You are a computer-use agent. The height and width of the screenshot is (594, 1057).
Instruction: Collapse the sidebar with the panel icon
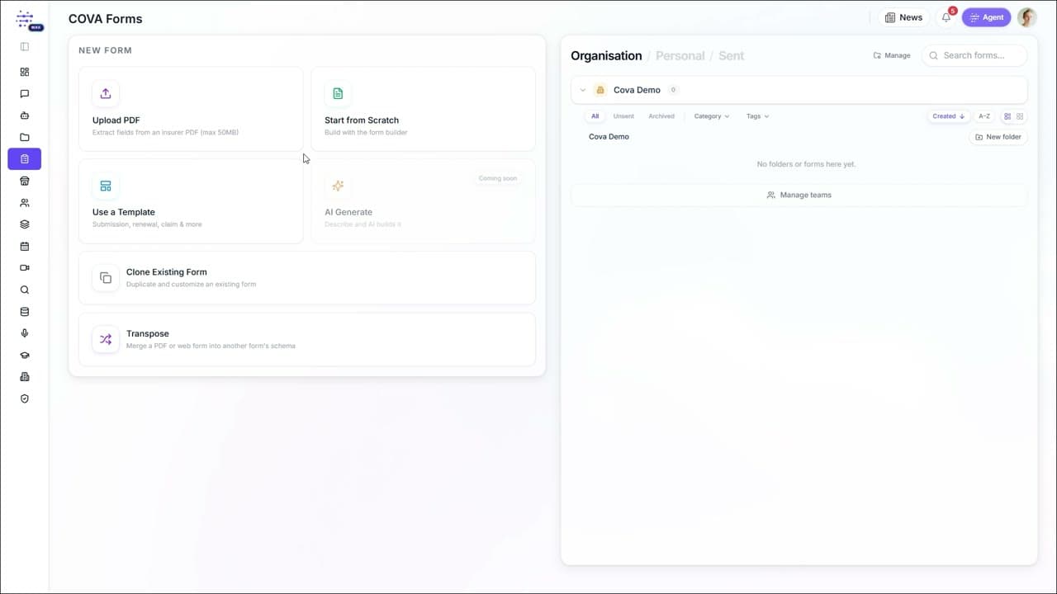click(25, 47)
